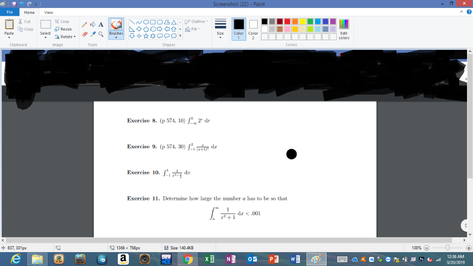Select the Color picker tool

[92, 33]
